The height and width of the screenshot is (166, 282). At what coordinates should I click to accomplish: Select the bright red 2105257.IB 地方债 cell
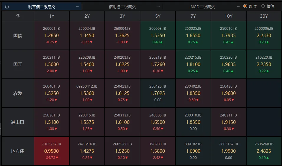click(52, 151)
